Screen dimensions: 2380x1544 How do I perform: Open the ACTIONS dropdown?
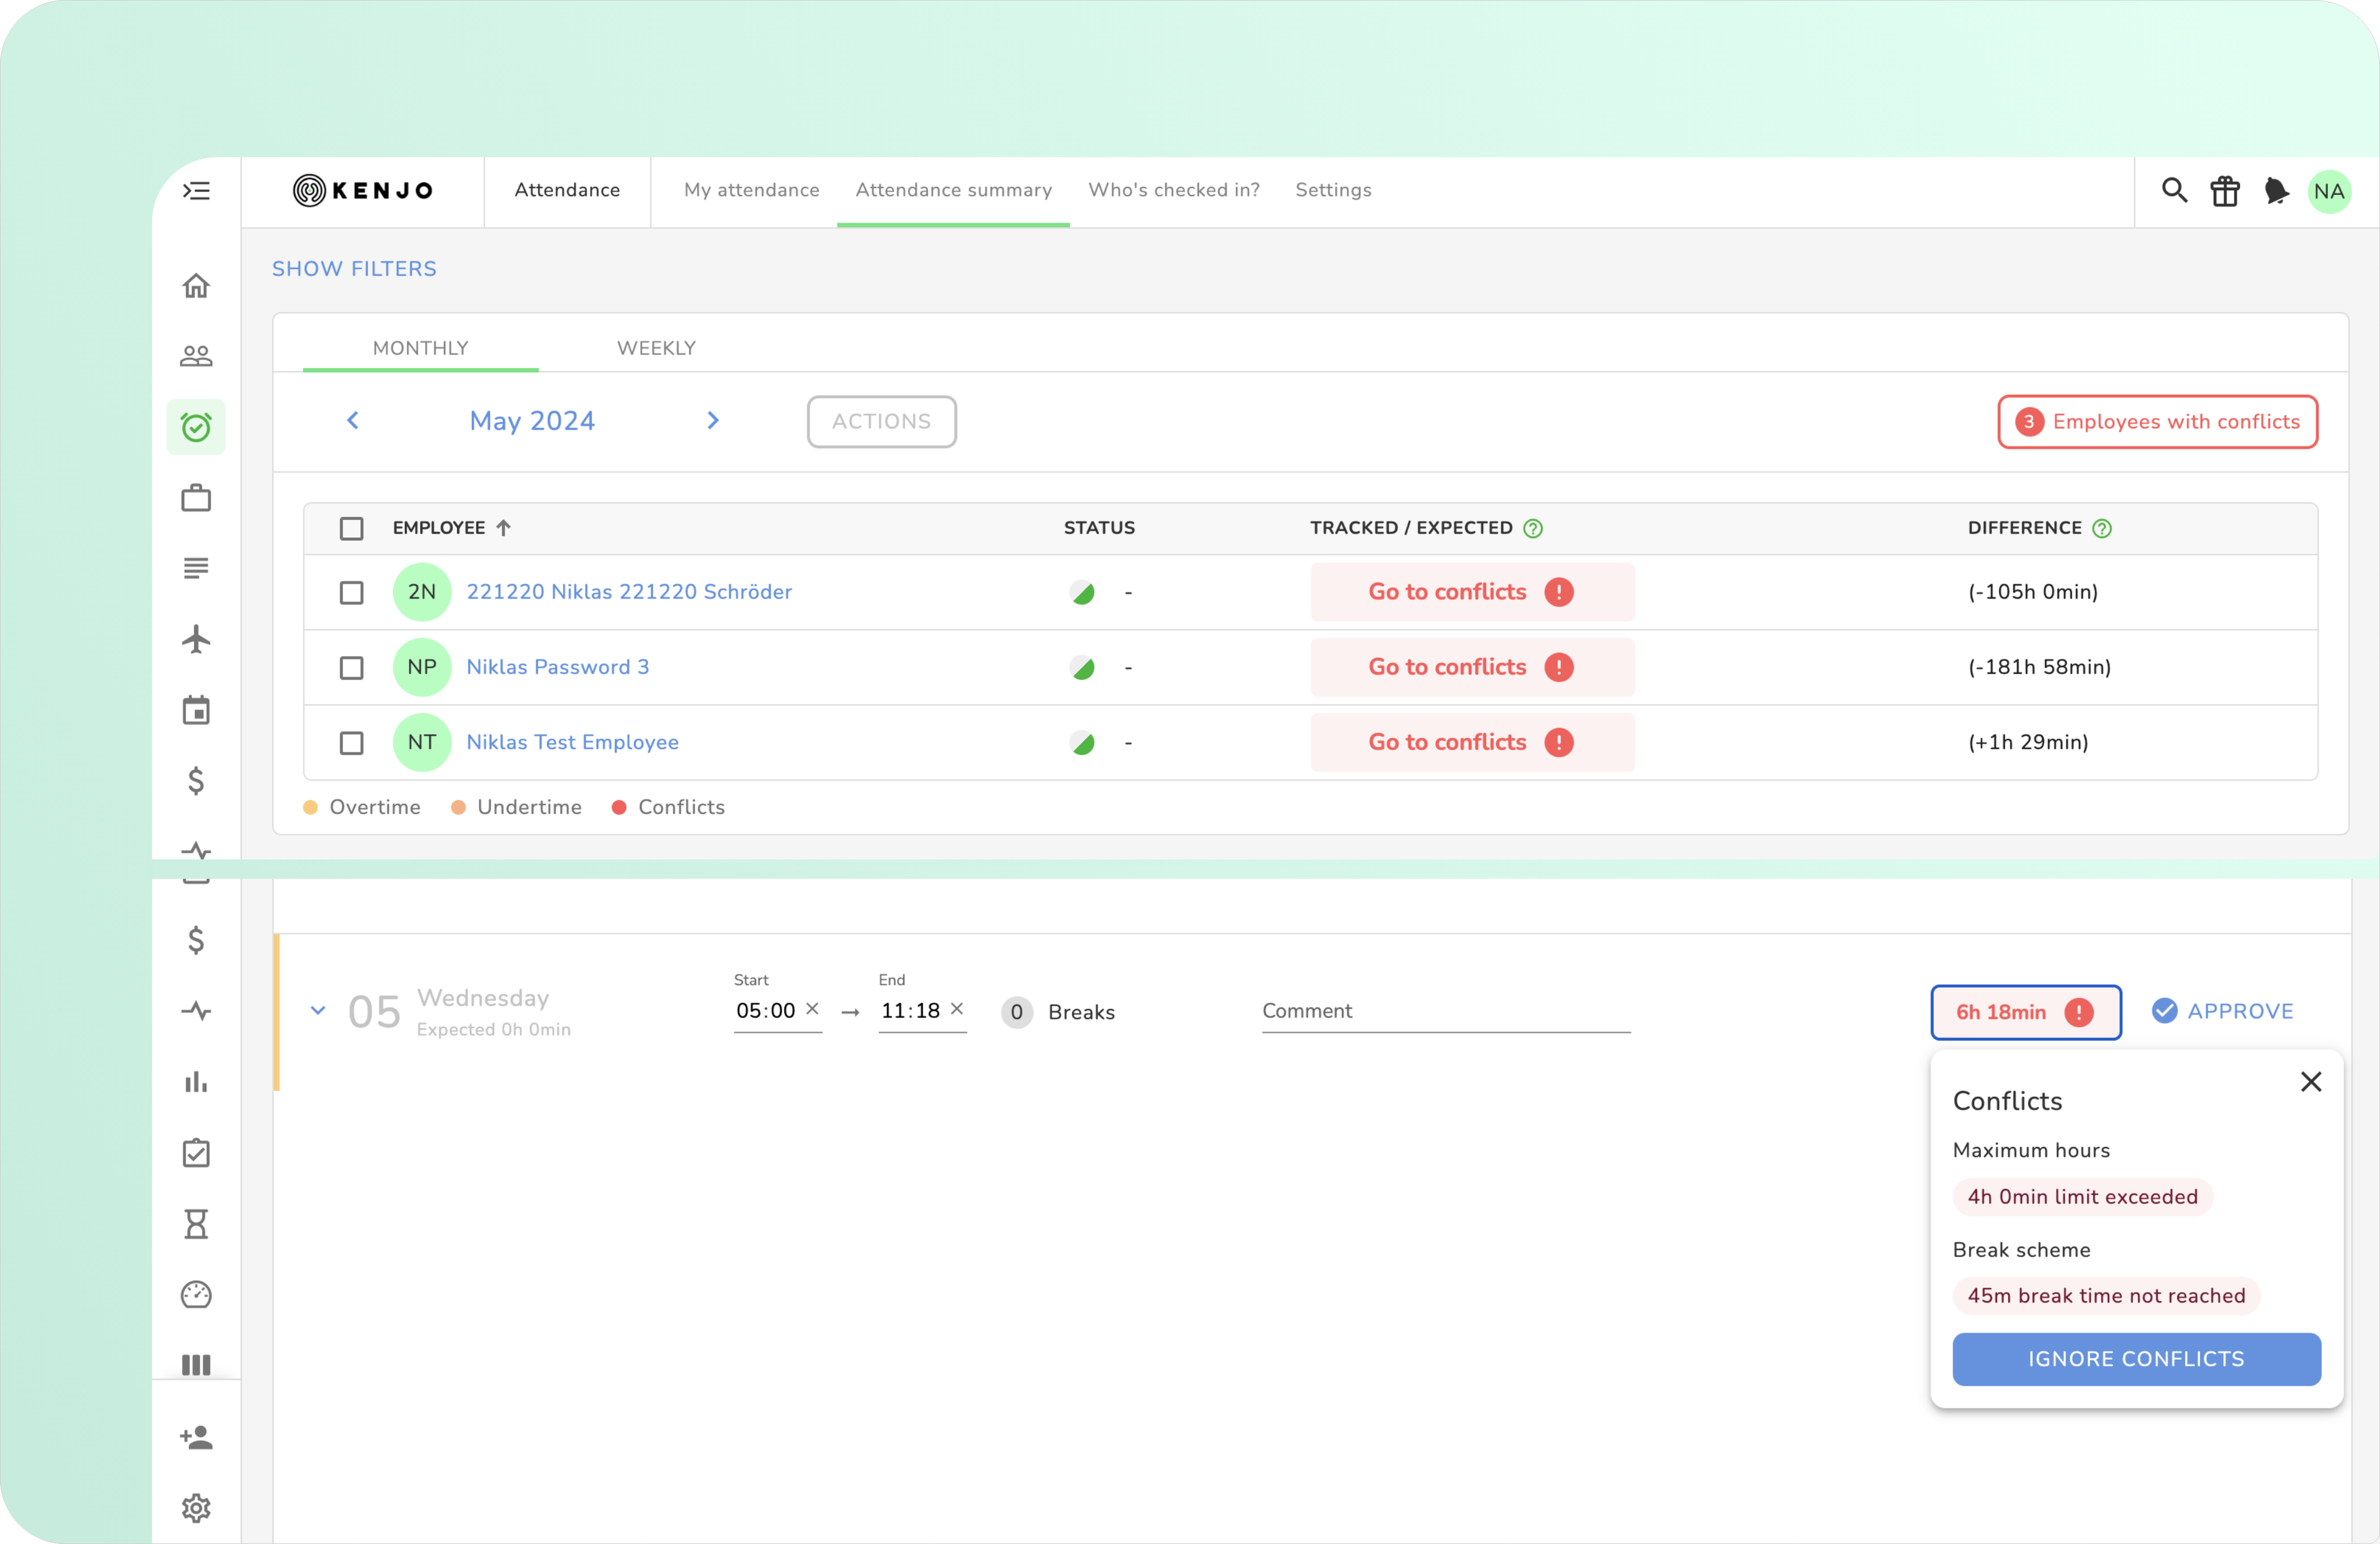click(x=881, y=421)
